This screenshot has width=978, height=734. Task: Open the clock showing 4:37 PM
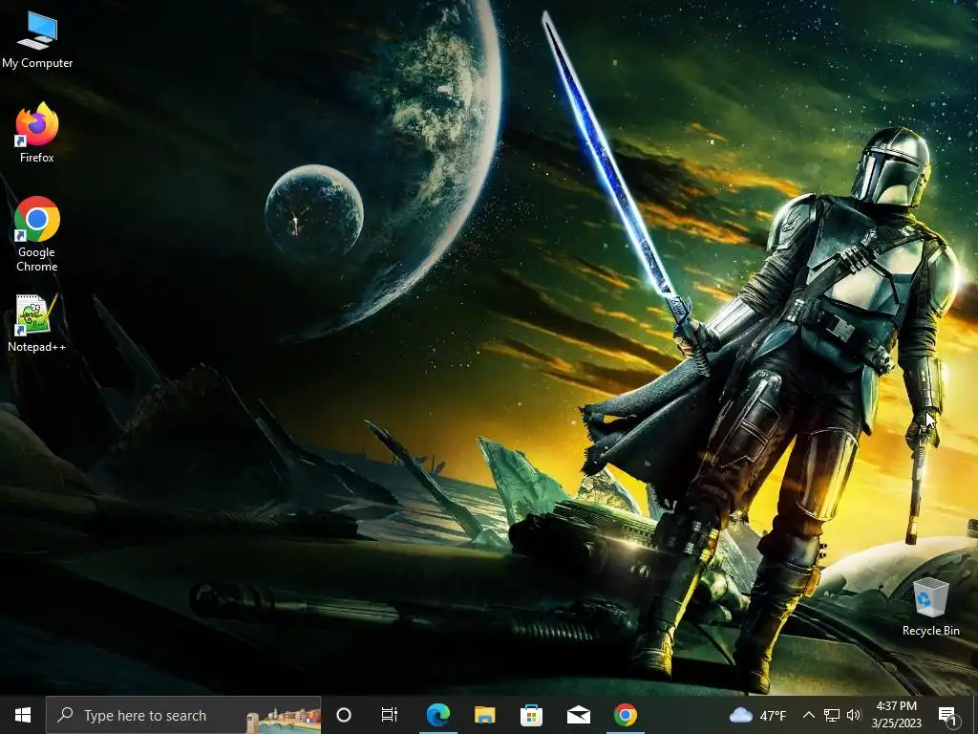point(896,715)
